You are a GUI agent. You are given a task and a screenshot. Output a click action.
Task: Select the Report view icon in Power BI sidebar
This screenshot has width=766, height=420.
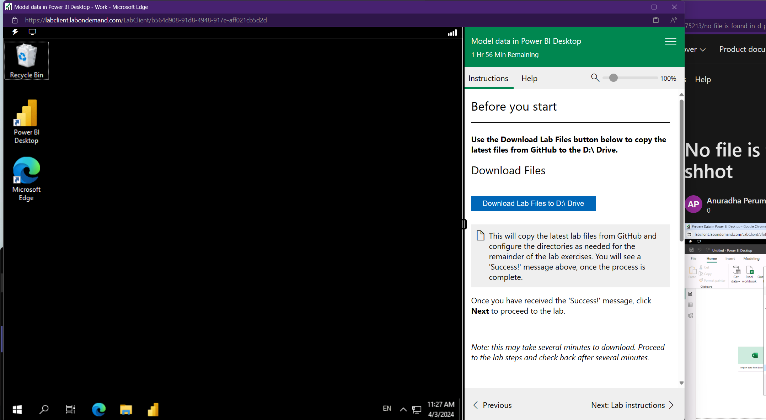click(x=691, y=294)
